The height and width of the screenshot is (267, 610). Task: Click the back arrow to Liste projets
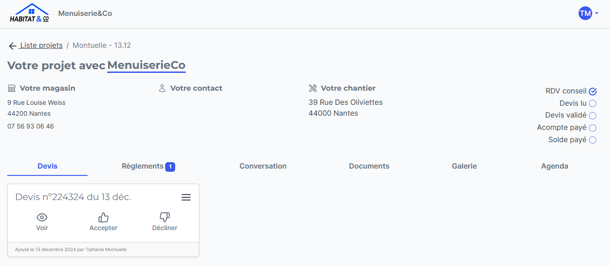12,46
